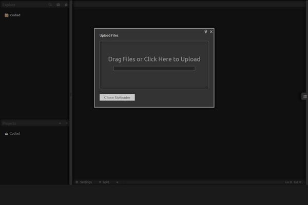Open Settings from the bottom bar
Screen dimensions: 308x205
click(x=84, y=182)
